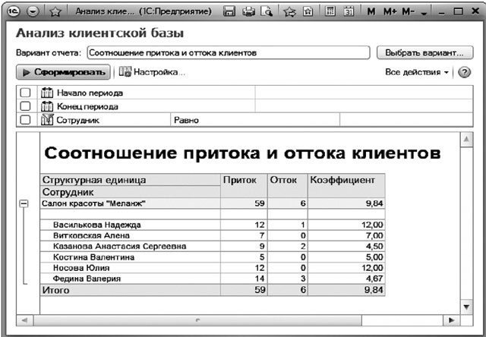Click the M memory button
The image size is (486, 337).
click(x=371, y=12)
